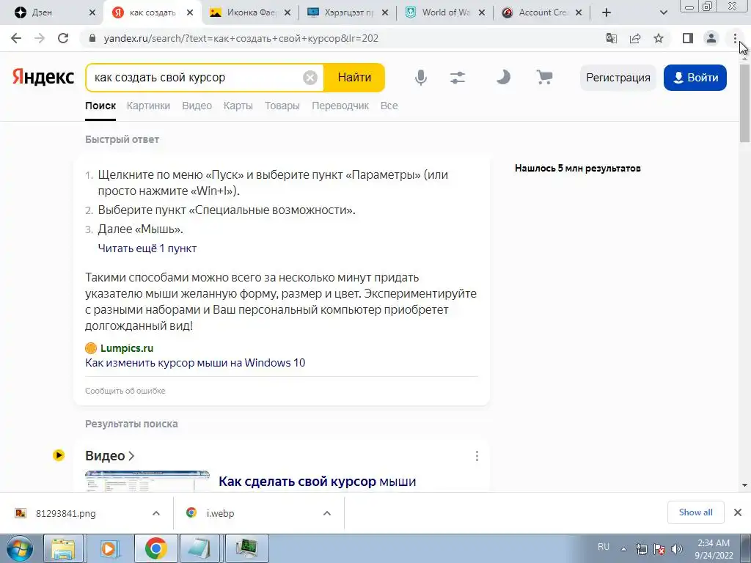Click the volume icon in system tray
Image resolution: width=751 pixels, height=563 pixels.
click(677, 549)
